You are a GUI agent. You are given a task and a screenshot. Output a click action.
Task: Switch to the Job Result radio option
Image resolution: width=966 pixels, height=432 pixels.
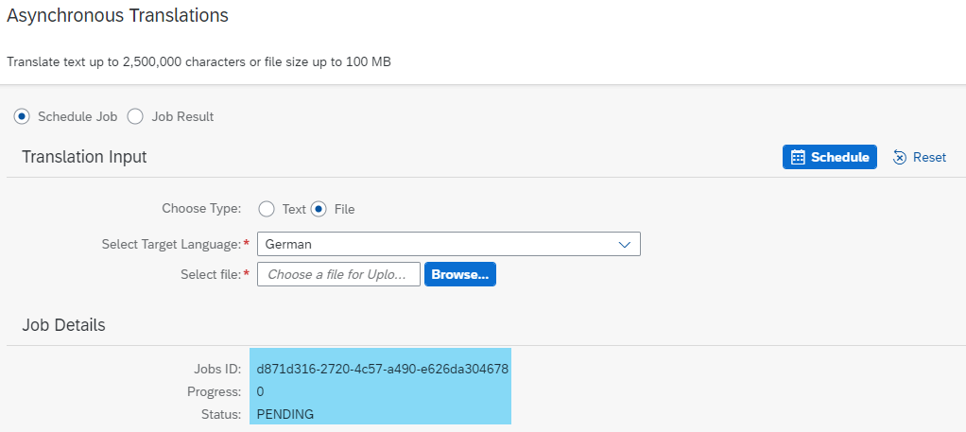pos(135,116)
